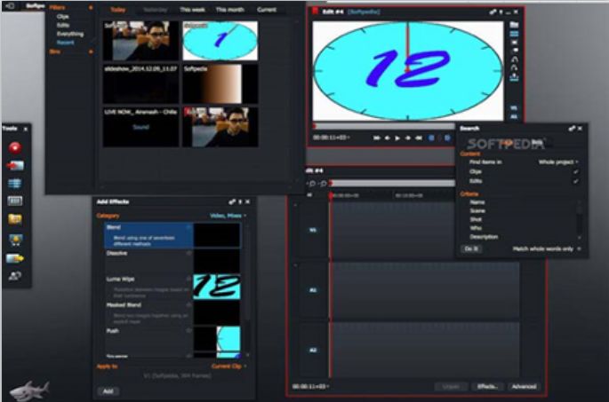Click the 'Effects...' button below the timeline

(488, 387)
